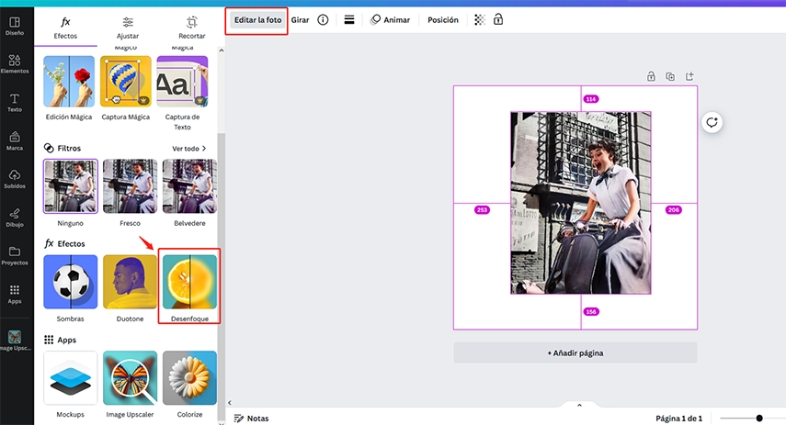The width and height of the screenshot is (786, 425).
Task: Open the image info icon
Action: click(323, 20)
